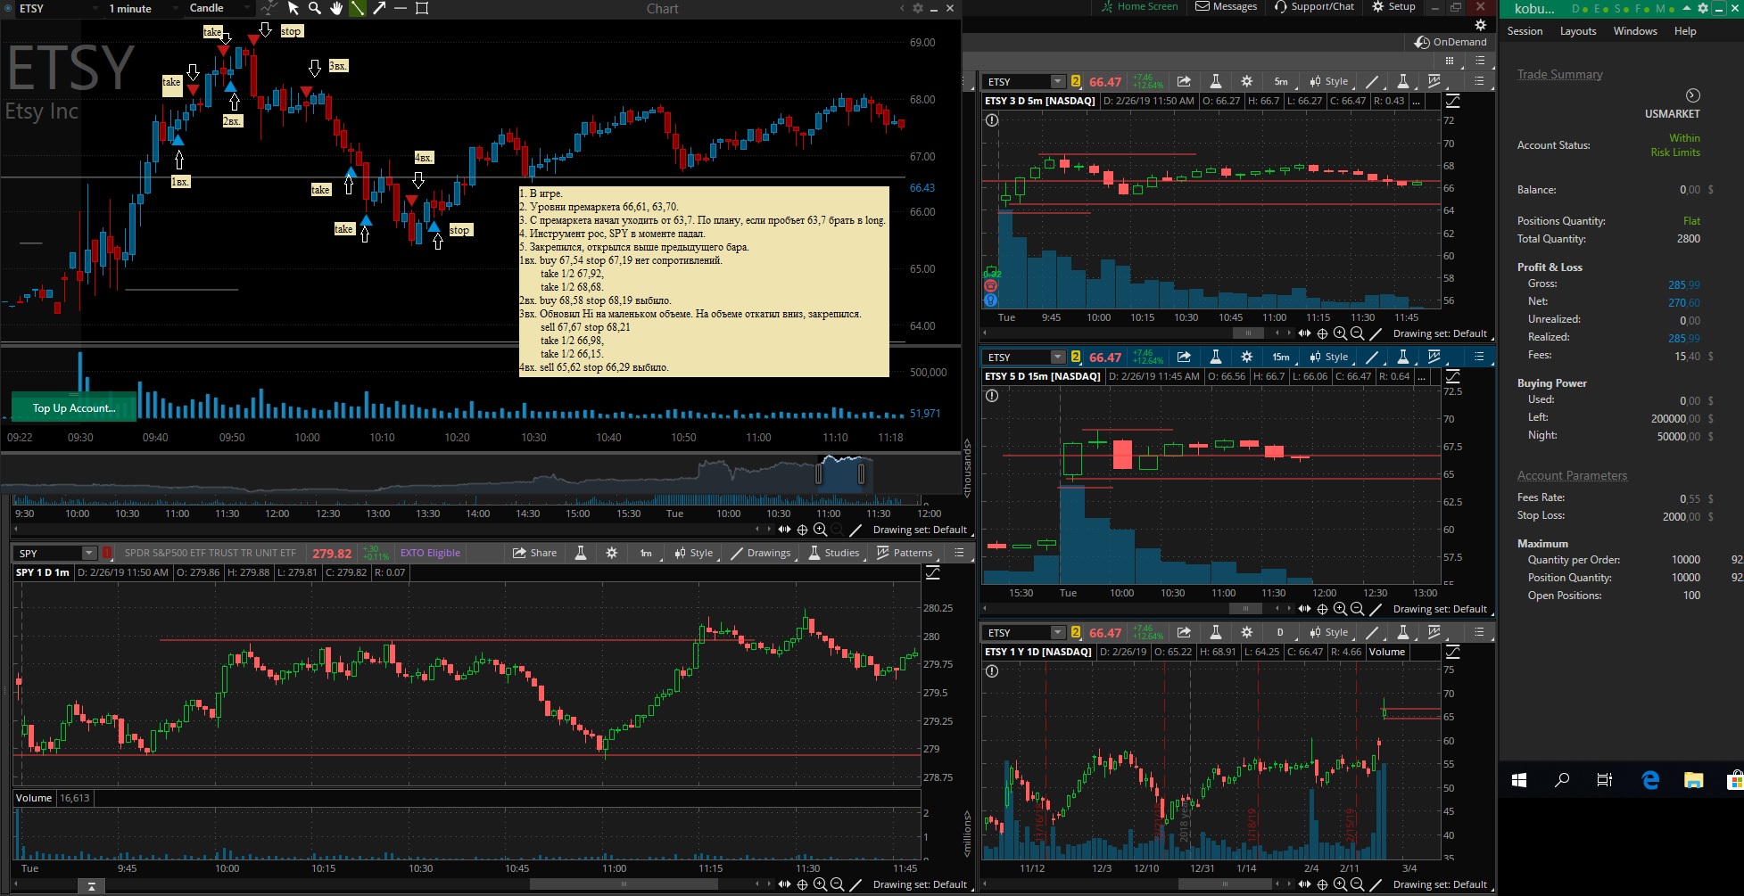This screenshot has height=896, width=1744.
Task: Open Patterns icon on ETSY 5m chart
Action: point(1434,81)
